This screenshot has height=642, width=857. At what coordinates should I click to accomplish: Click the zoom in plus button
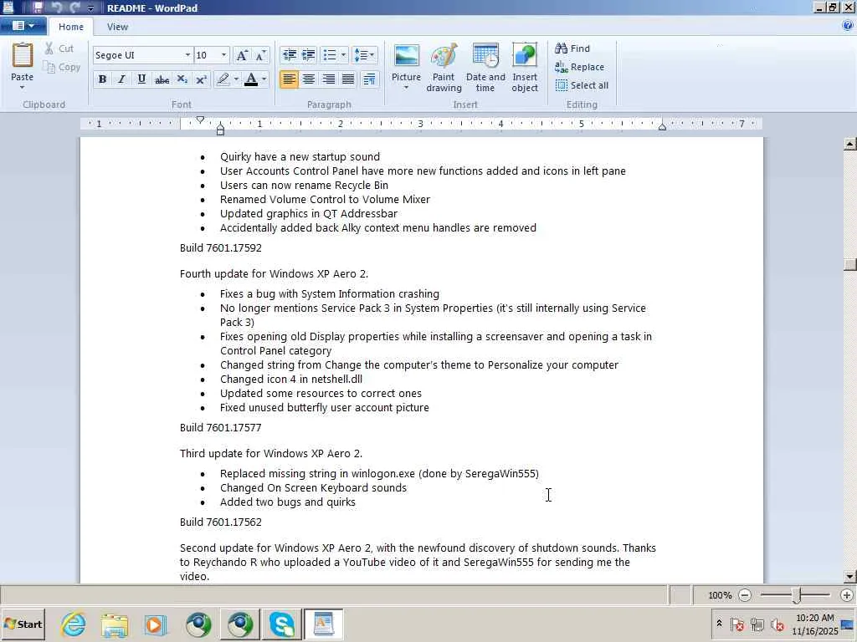[x=847, y=595]
